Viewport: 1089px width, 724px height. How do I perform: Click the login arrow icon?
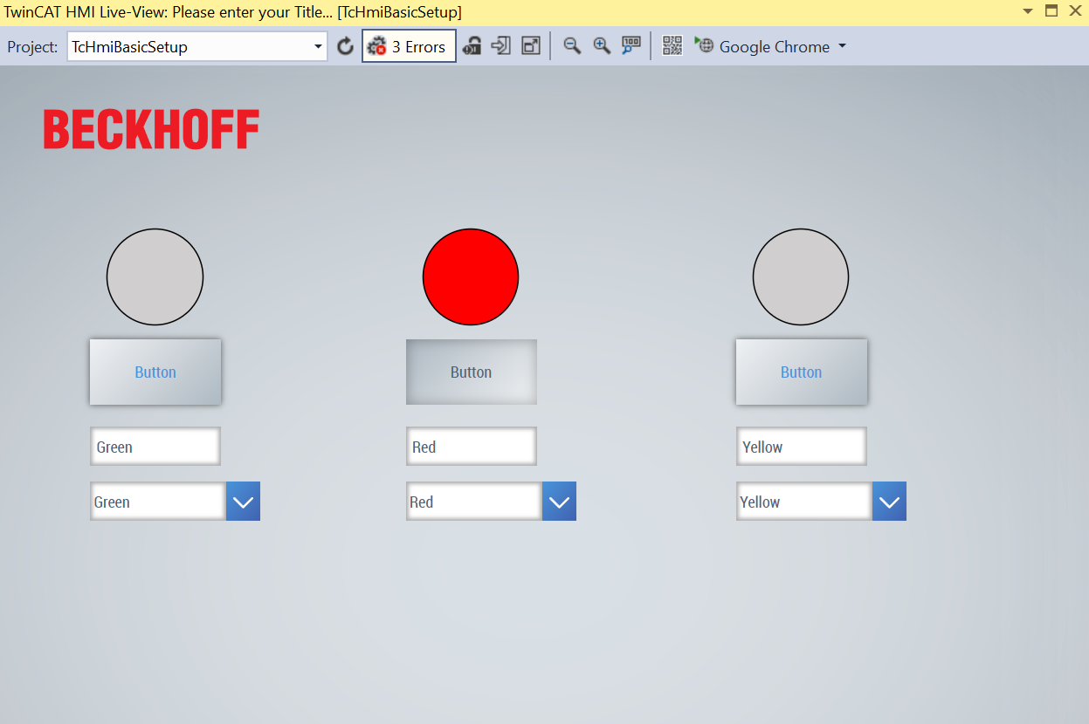501,46
